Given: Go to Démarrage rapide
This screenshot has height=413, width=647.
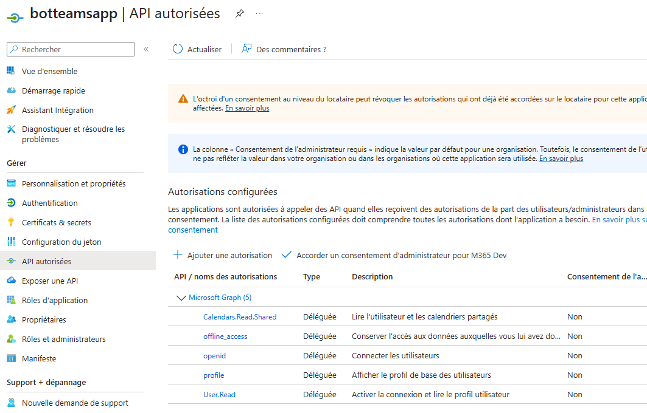Looking at the screenshot, I should pos(53,90).
